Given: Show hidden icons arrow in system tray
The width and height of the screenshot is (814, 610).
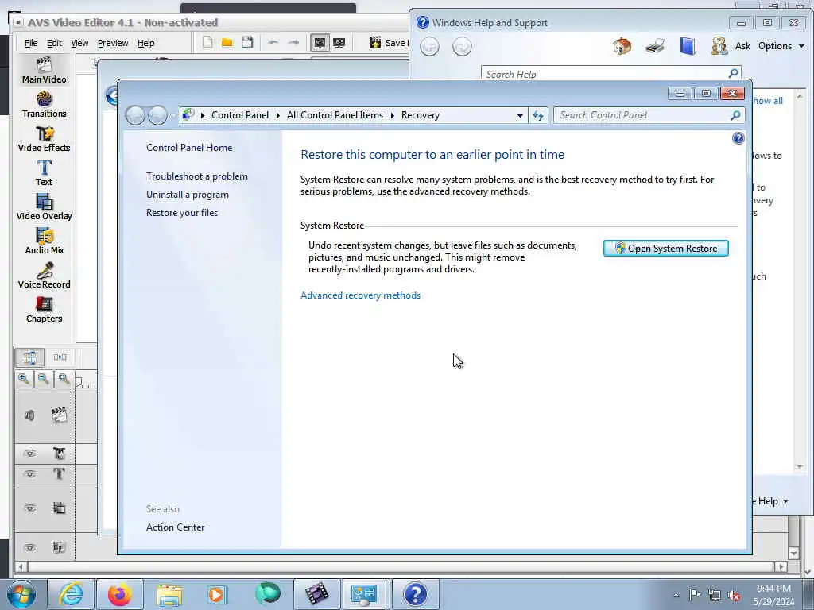Looking at the screenshot, I should point(676,595).
